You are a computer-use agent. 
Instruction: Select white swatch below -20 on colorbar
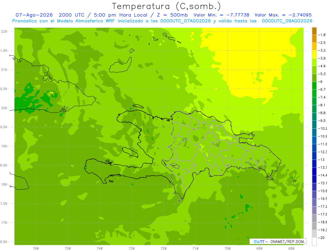pos(314,241)
